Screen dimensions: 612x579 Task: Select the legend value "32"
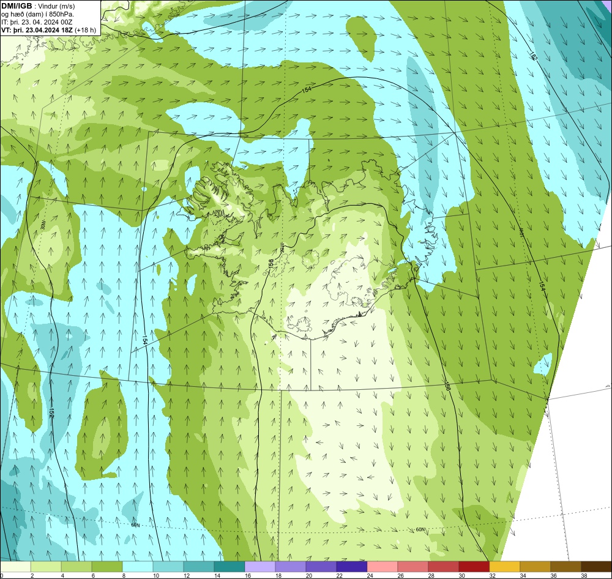(492, 575)
